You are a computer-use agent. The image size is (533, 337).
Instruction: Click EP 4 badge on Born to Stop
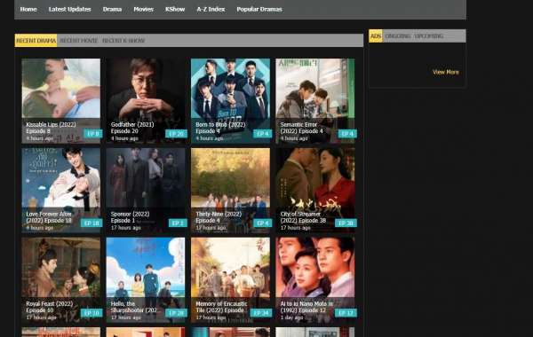[262, 134]
